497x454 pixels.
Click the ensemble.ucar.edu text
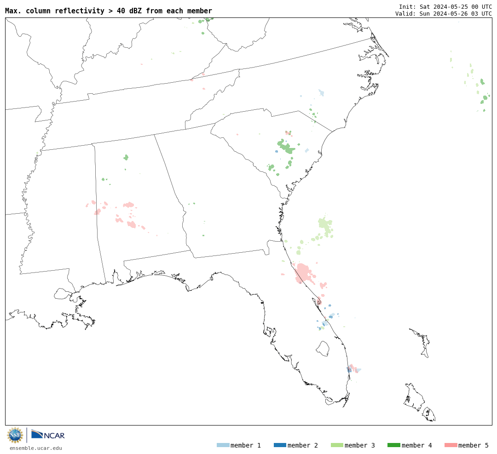36,448
